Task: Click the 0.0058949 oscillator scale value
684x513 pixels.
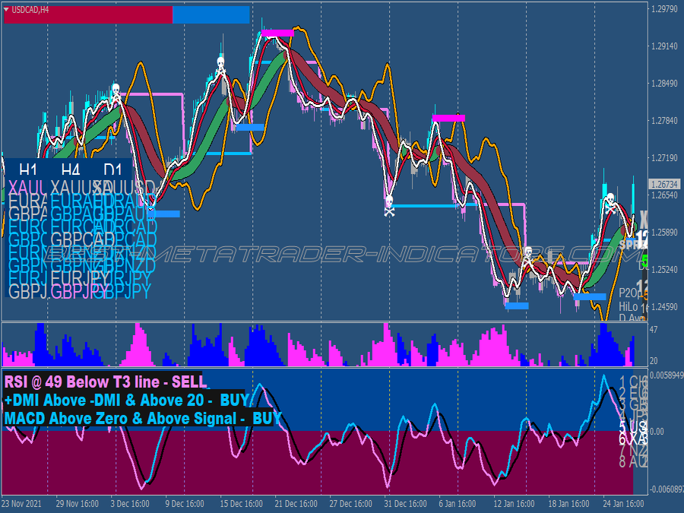Action: click(667, 375)
